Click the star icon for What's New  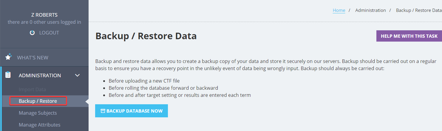coord(9,56)
